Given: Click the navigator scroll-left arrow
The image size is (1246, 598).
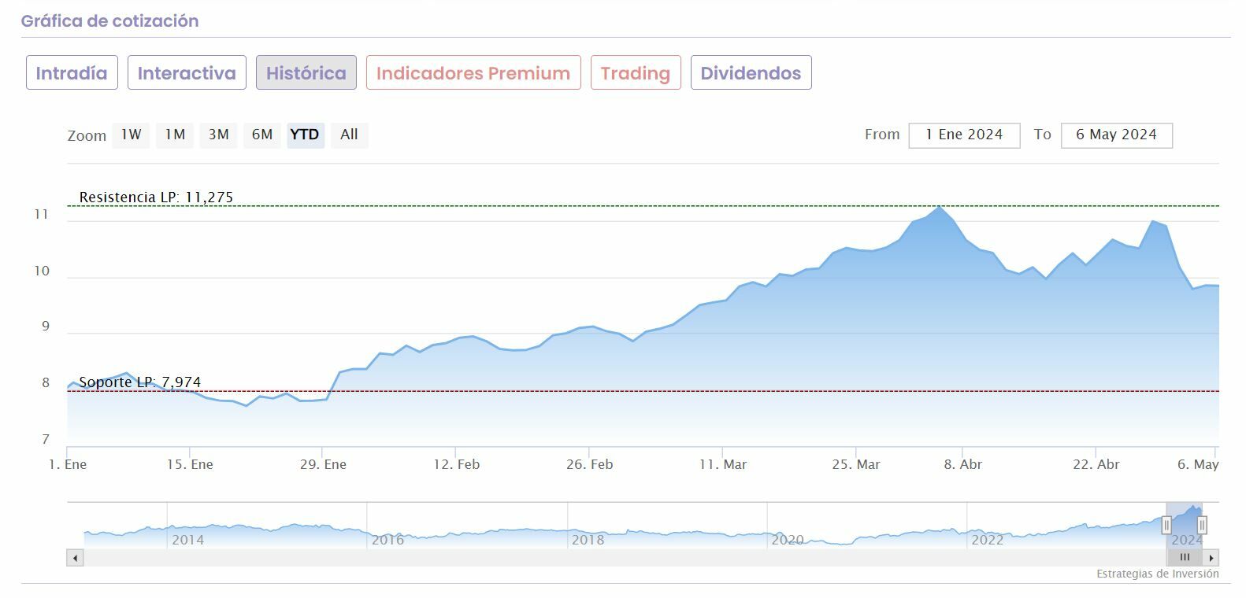Looking at the screenshot, I should pyautogui.click(x=76, y=558).
